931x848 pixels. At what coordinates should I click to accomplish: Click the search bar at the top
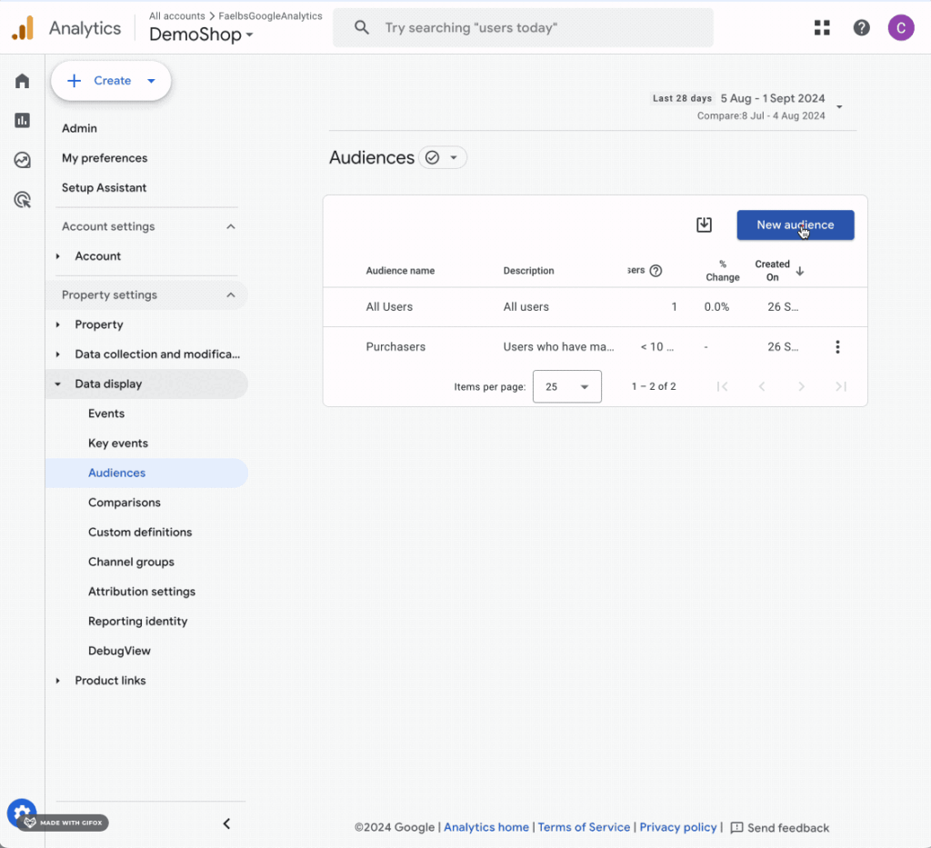tap(523, 27)
